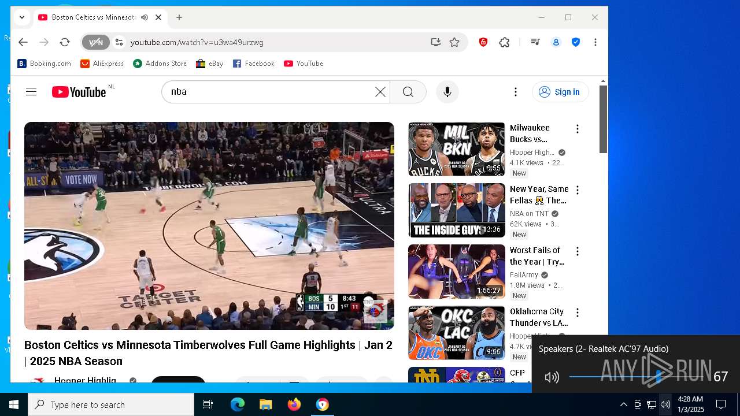740x416 pixels.
Task: Click the taskbar search box
Action: 111,404
